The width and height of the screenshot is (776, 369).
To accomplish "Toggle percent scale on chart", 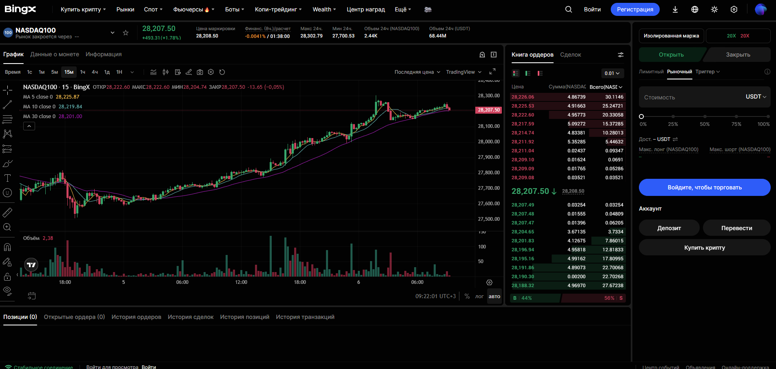I will [467, 297].
